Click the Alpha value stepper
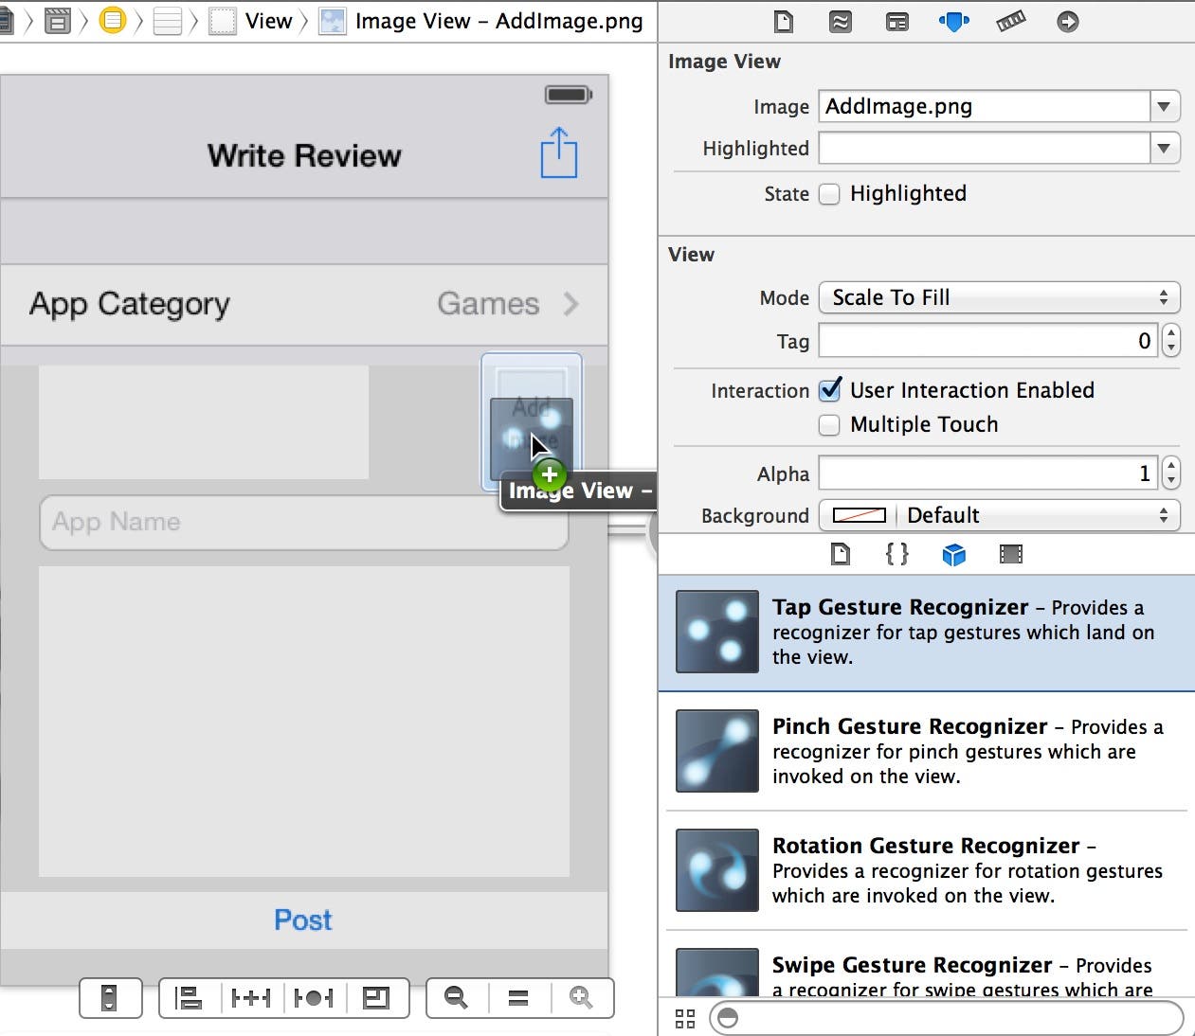1195x1036 pixels. [x=1171, y=473]
